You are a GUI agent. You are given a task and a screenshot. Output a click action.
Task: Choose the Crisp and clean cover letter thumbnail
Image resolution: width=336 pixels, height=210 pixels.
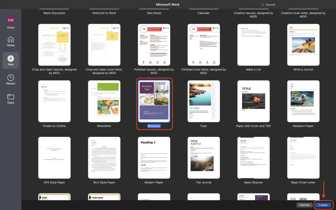[x=104, y=45]
